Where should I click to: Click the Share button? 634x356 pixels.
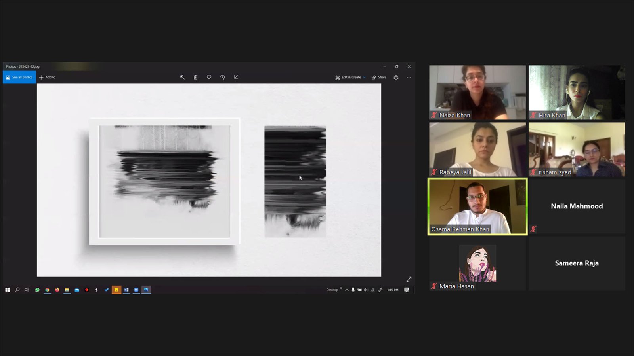coord(379,77)
